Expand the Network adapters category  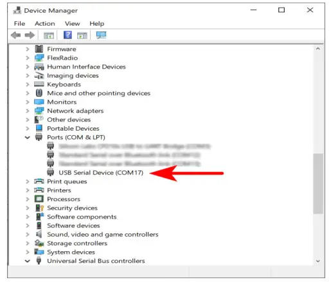click(28, 111)
